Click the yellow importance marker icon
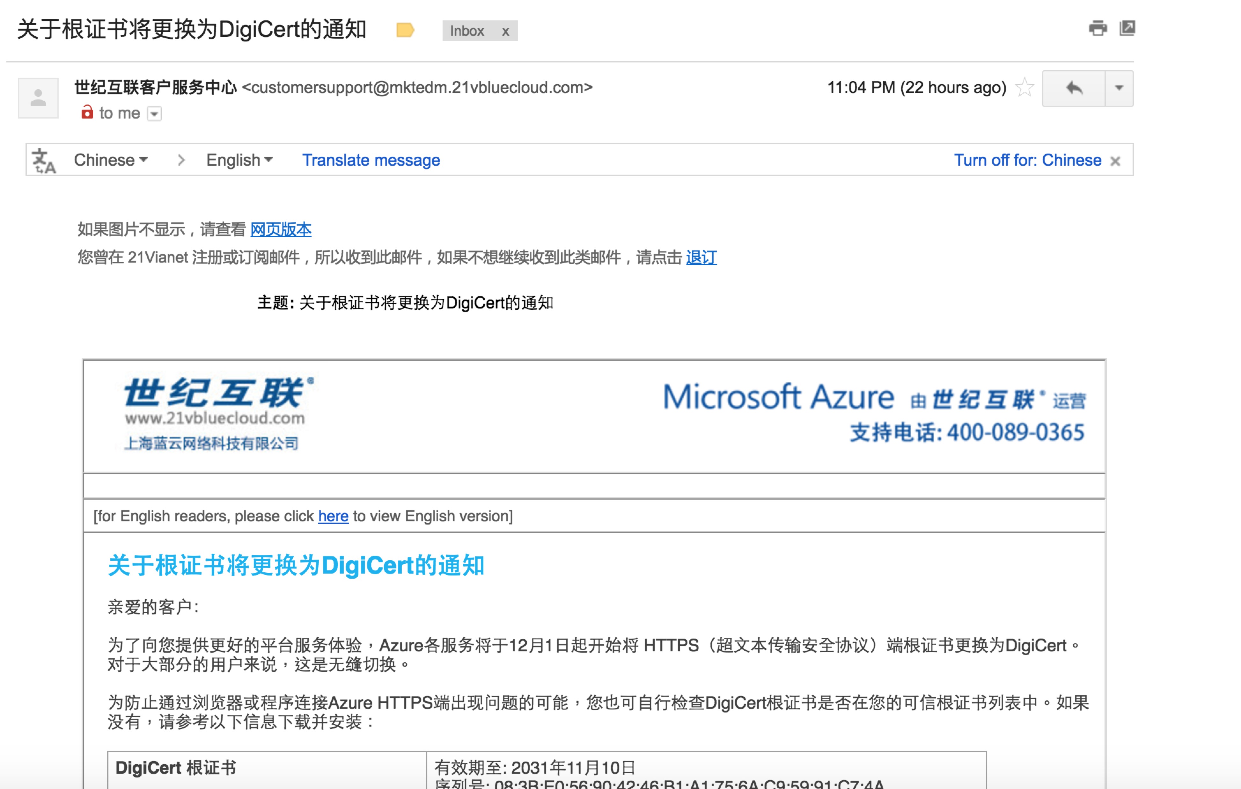The width and height of the screenshot is (1241, 789). coord(405,30)
